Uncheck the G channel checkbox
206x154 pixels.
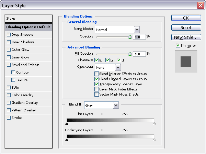click(x=107, y=60)
